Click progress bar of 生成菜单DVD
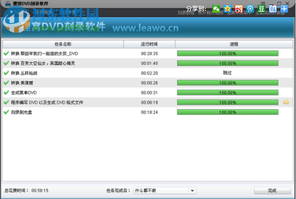Image resolution: width=296 pixels, height=199 pixels. [228, 93]
